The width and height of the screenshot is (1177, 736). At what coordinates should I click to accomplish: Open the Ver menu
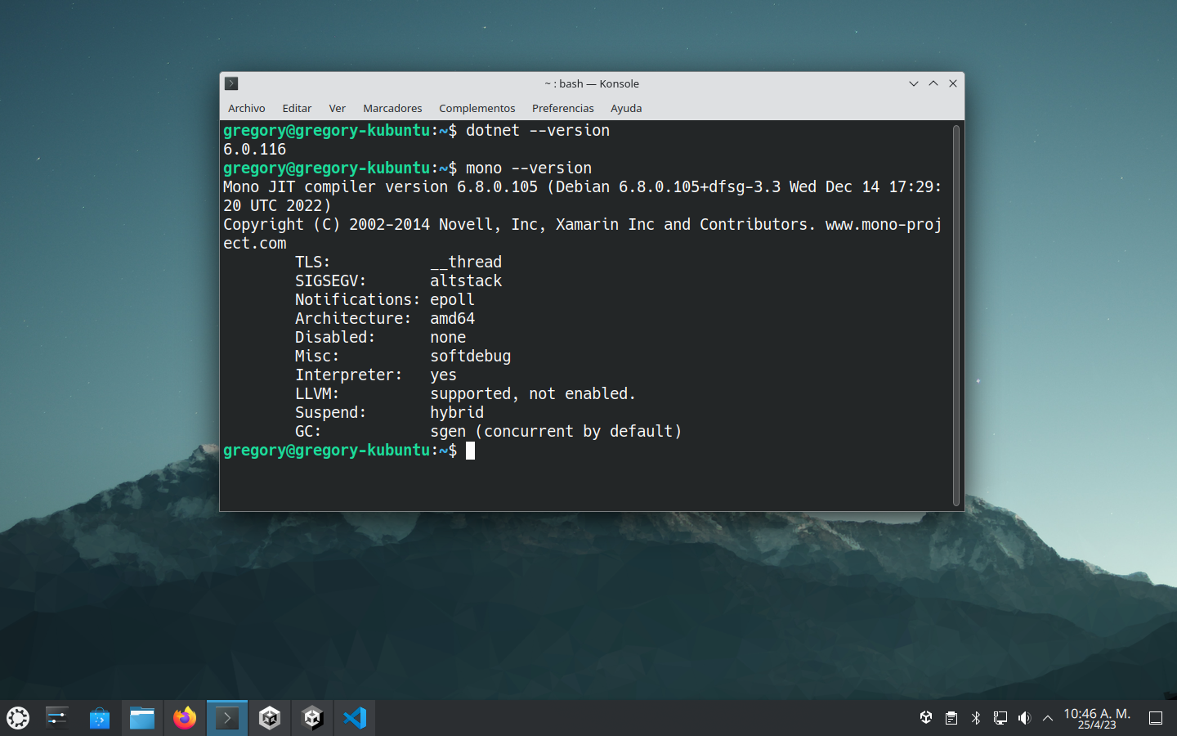[337, 108]
